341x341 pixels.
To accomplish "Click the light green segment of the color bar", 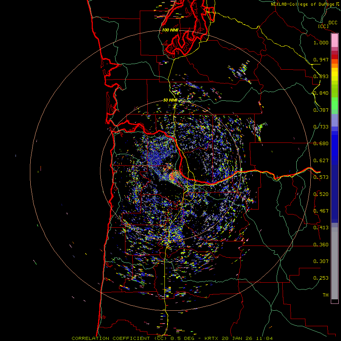I will pos(335,103).
